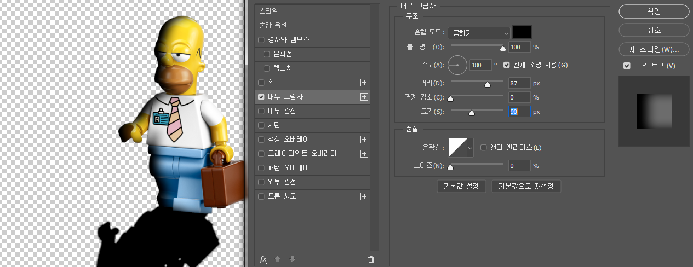Click the 크기 value field showing 90
This screenshot has height=267, width=693.
pyautogui.click(x=520, y=112)
